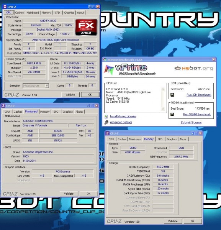The height and width of the screenshot is (230, 221).
Task: Click the HWBOT.org logo
Action: tap(194, 68)
